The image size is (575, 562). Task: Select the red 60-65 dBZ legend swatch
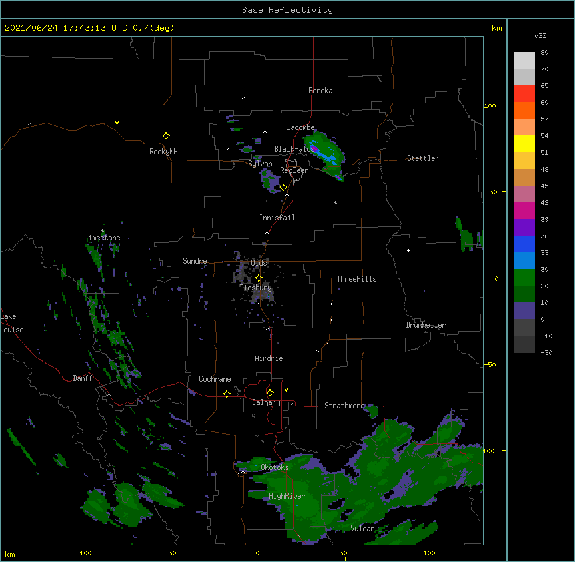pyautogui.click(x=524, y=94)
